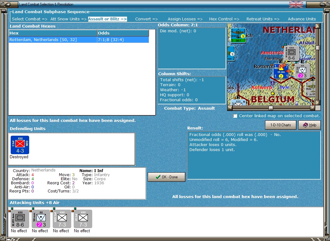Click the Assign Losses subphase
The height and width of the screenshot is (241, 330).
click(185, 19)
